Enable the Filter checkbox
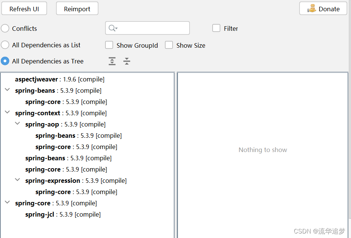 (x=216, y=28)
